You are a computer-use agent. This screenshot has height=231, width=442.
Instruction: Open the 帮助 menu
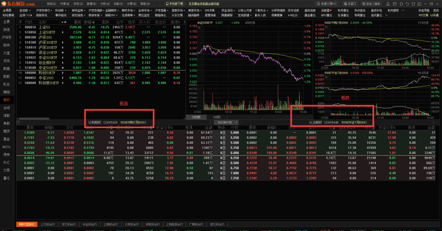[145, 4]
